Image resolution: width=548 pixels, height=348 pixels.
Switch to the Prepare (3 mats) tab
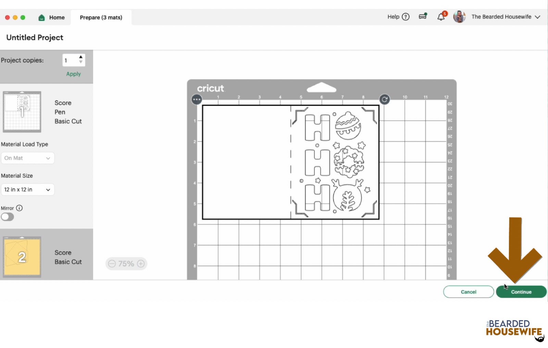(x=101, y=17)
